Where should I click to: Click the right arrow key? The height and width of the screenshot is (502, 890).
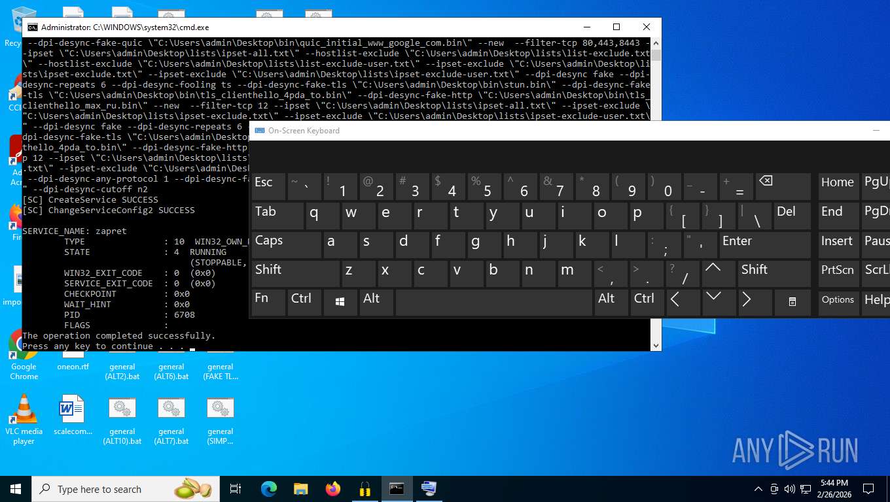coord(755,303)
